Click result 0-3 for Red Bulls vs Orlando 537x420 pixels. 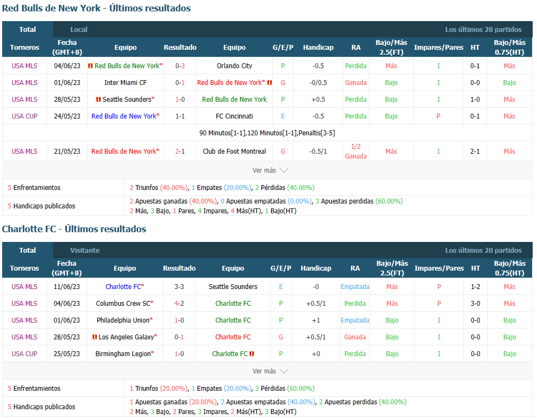pyautogui.click(x=180, y=65)
